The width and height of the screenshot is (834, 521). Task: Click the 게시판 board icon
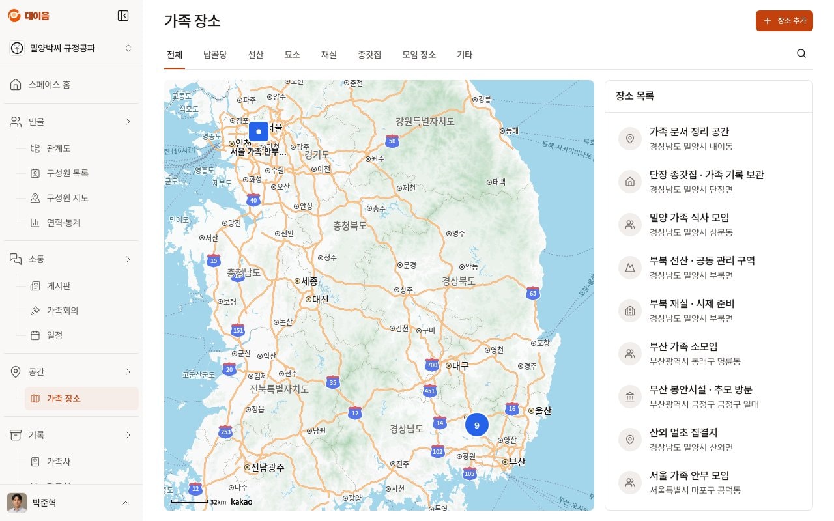coord(35,286)
